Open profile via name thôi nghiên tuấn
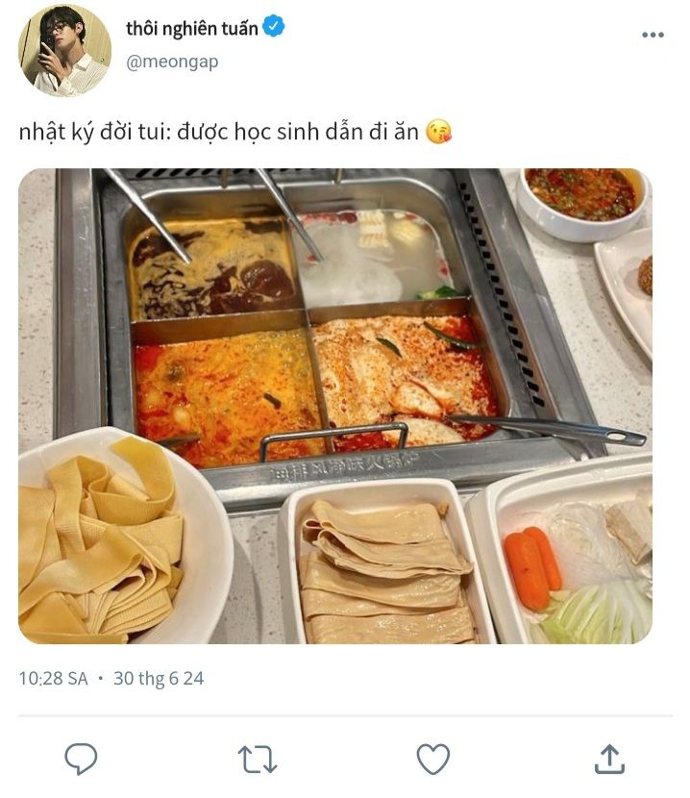The image size is (690, 798). (192, 29)
